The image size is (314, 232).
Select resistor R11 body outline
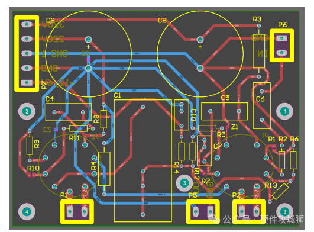pyautogui.click(x=78, y=128)
